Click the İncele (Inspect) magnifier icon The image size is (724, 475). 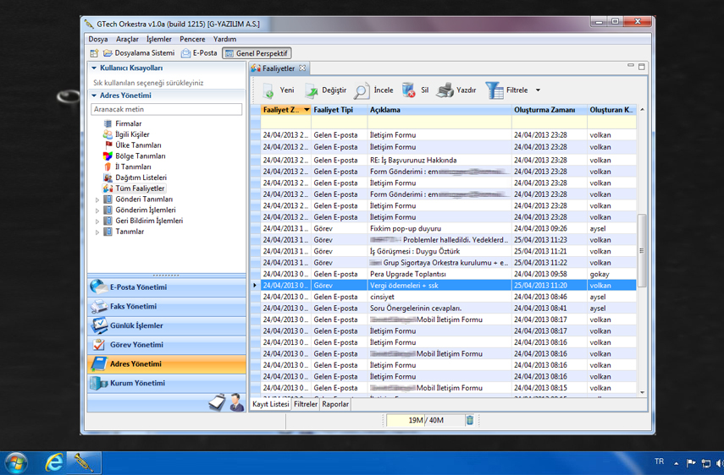(362, 90)
